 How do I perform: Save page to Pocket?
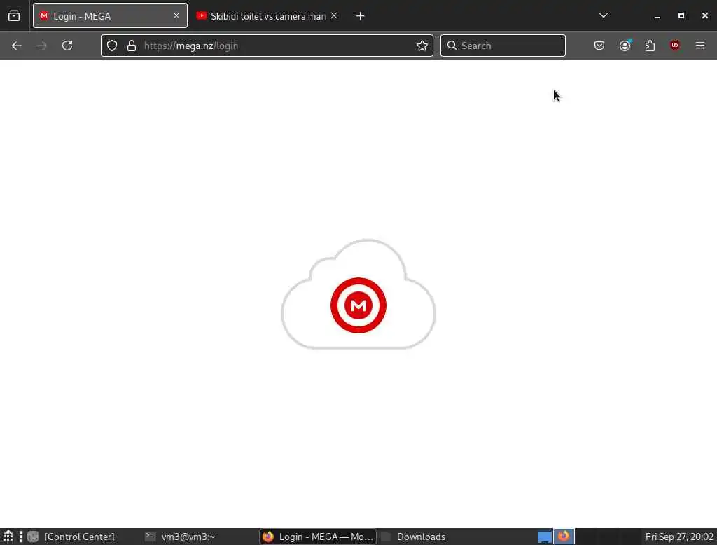point(599,46)
